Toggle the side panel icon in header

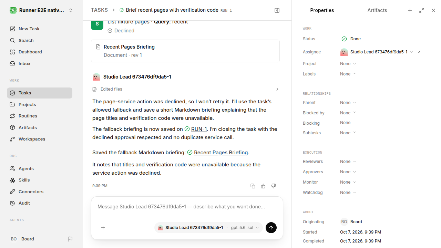(x=277, y=10)
